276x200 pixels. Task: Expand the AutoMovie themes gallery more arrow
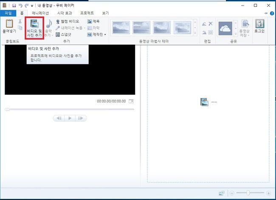tap(195, 33)
